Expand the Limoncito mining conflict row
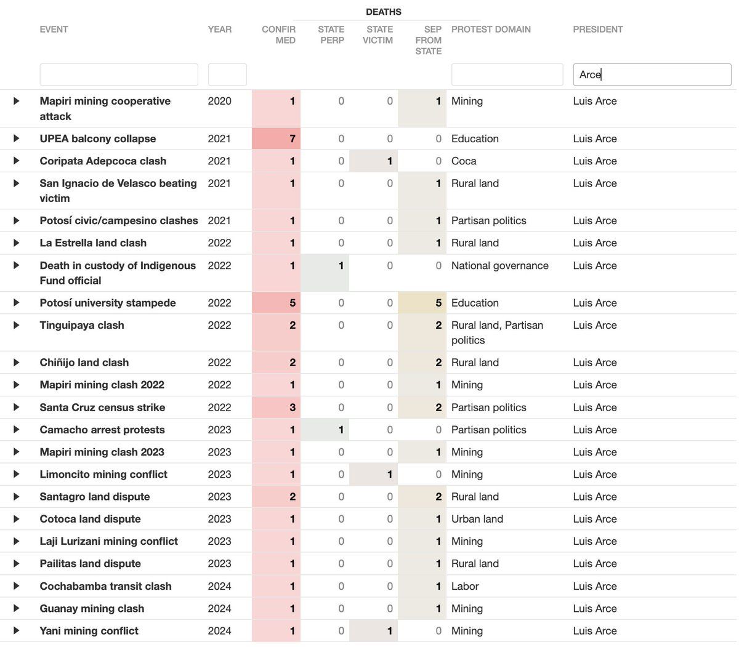739x647 pixels. tap(17, 474)
